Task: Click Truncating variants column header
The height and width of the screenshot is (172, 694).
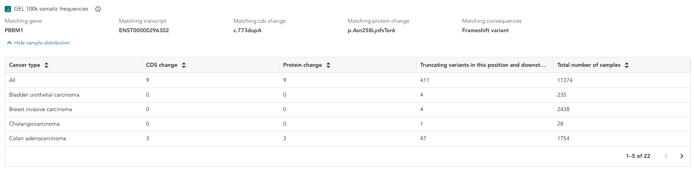Action: click(x=483, y=65)
